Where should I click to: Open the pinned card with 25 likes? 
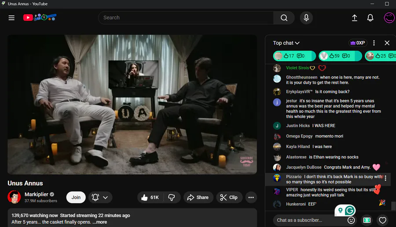pyautogui.click(x=380, y=56)
